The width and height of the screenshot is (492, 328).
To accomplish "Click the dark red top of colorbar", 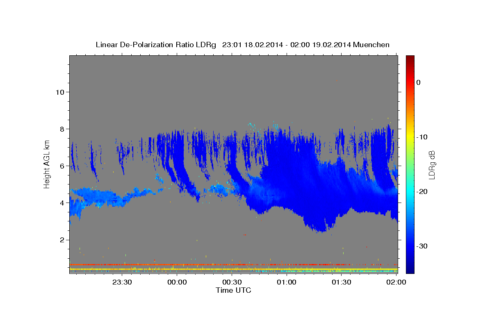I will pos(410,59).
